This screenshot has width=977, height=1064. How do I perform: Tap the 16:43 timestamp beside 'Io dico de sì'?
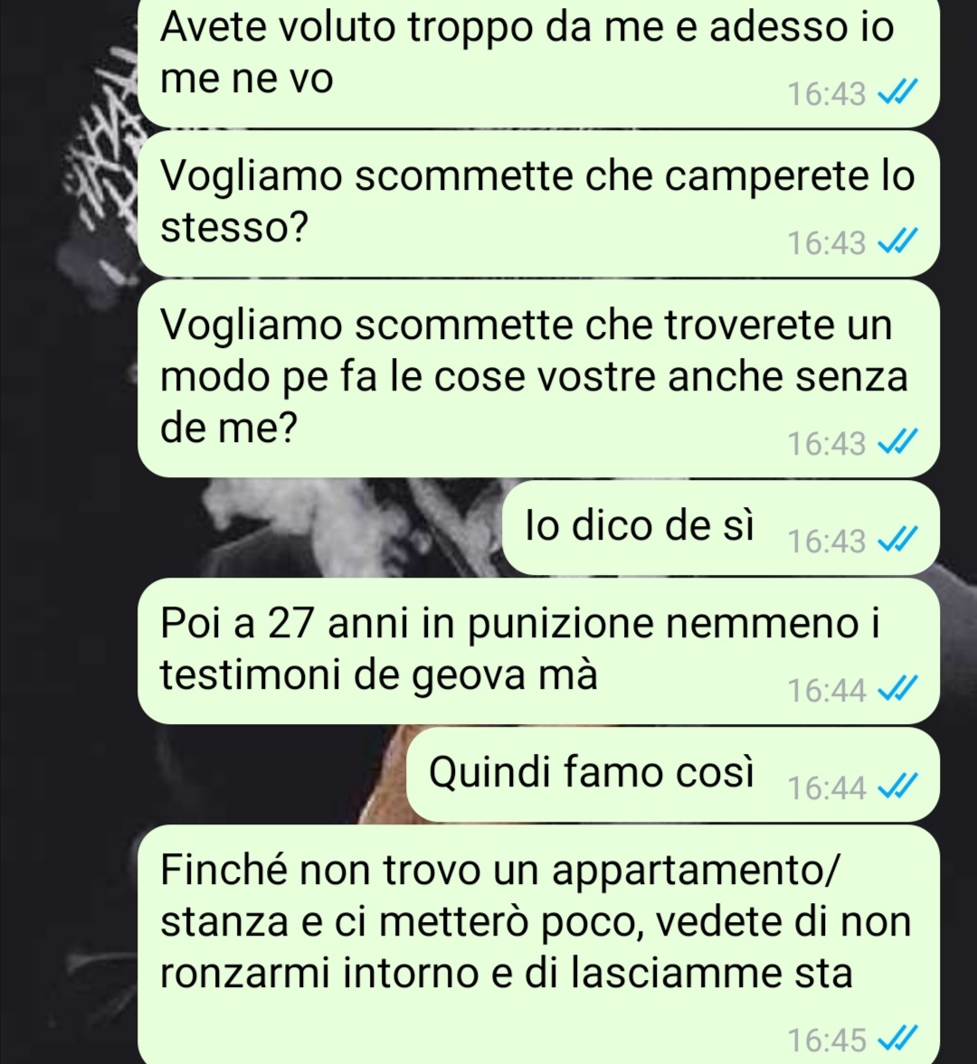pyautogui.click(x=826, y=541)
